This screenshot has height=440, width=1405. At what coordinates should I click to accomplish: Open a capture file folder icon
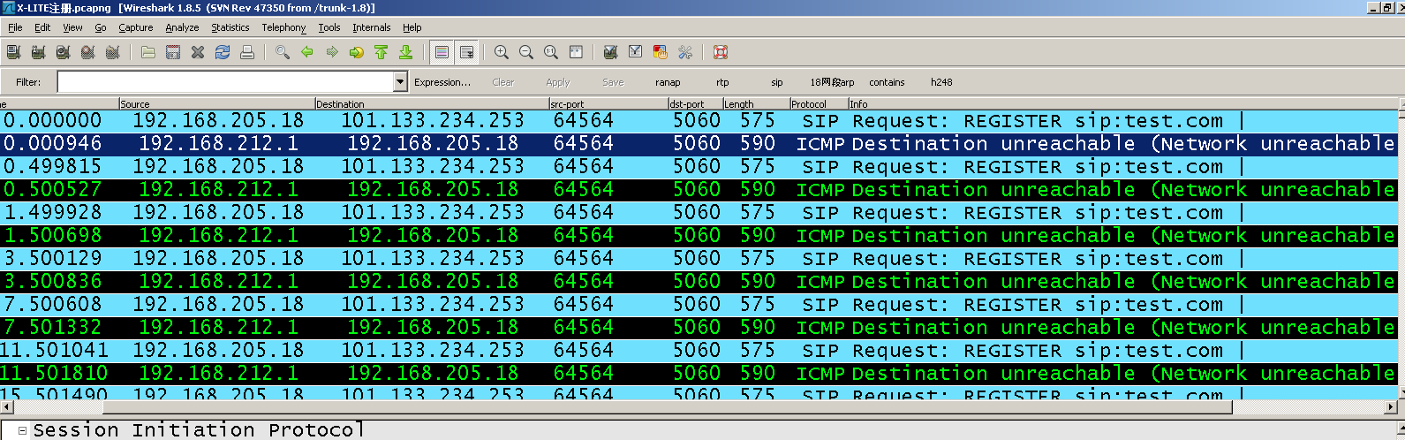coord(148,53)
